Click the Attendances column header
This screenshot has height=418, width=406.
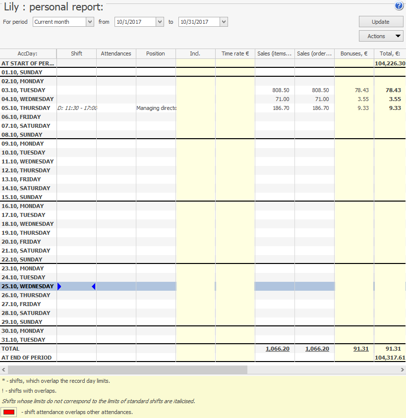116,53
